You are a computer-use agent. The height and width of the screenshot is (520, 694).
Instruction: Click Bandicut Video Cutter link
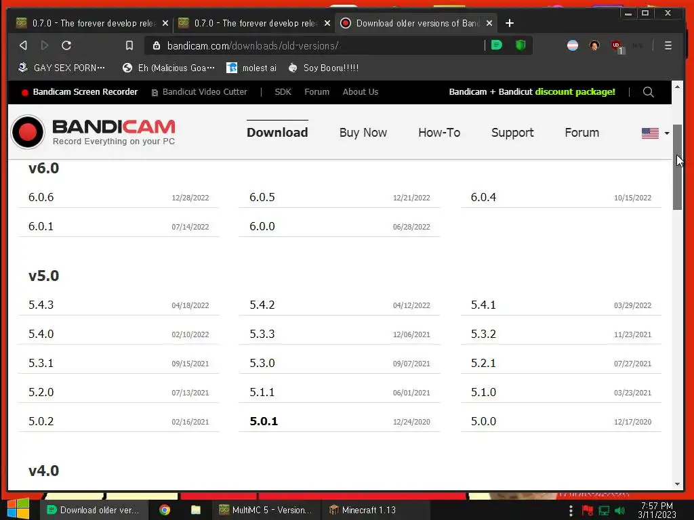(x=199, y=92)
